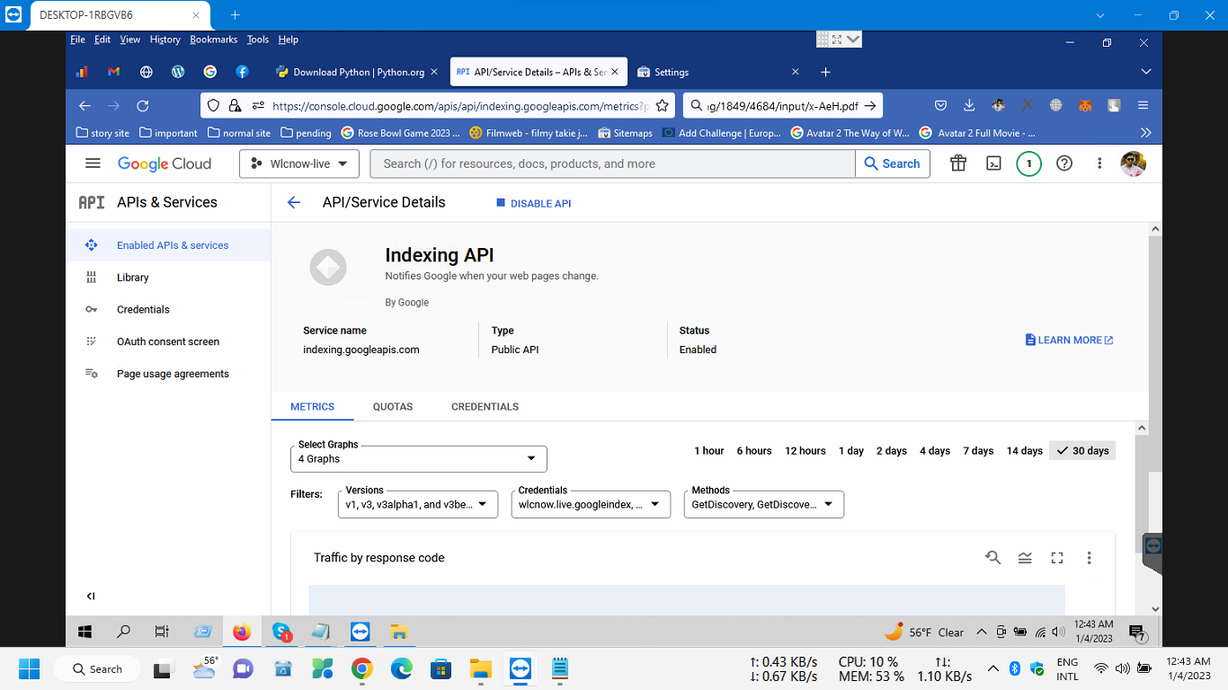The image size is (1228, 690).
Task: Click the DISABLE API button
Action: coord(534,204)
